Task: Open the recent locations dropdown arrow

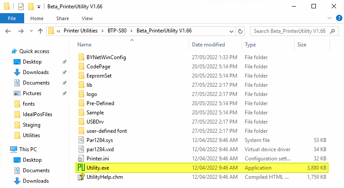Action: [x=31, y=31]
